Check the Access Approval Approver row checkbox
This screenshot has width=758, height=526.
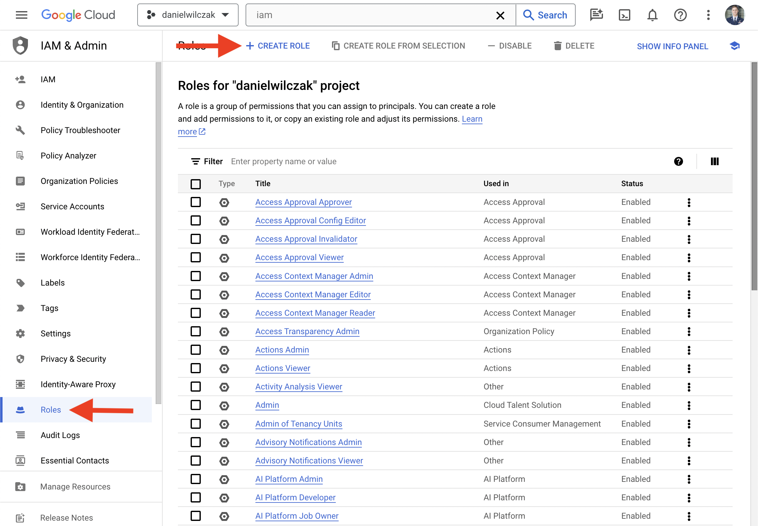click(x=196, y=202)
